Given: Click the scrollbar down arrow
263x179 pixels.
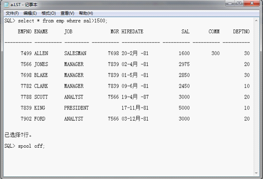Looking at the screenshot, I should (x=256, y=173).
